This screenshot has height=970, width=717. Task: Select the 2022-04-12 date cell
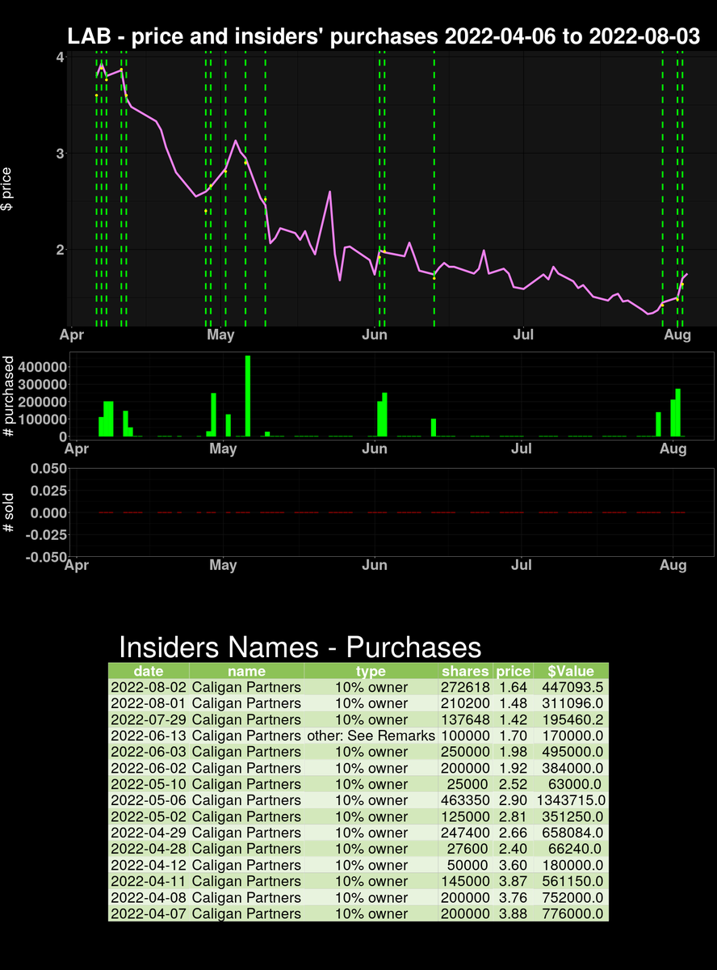tap(149, 865)
